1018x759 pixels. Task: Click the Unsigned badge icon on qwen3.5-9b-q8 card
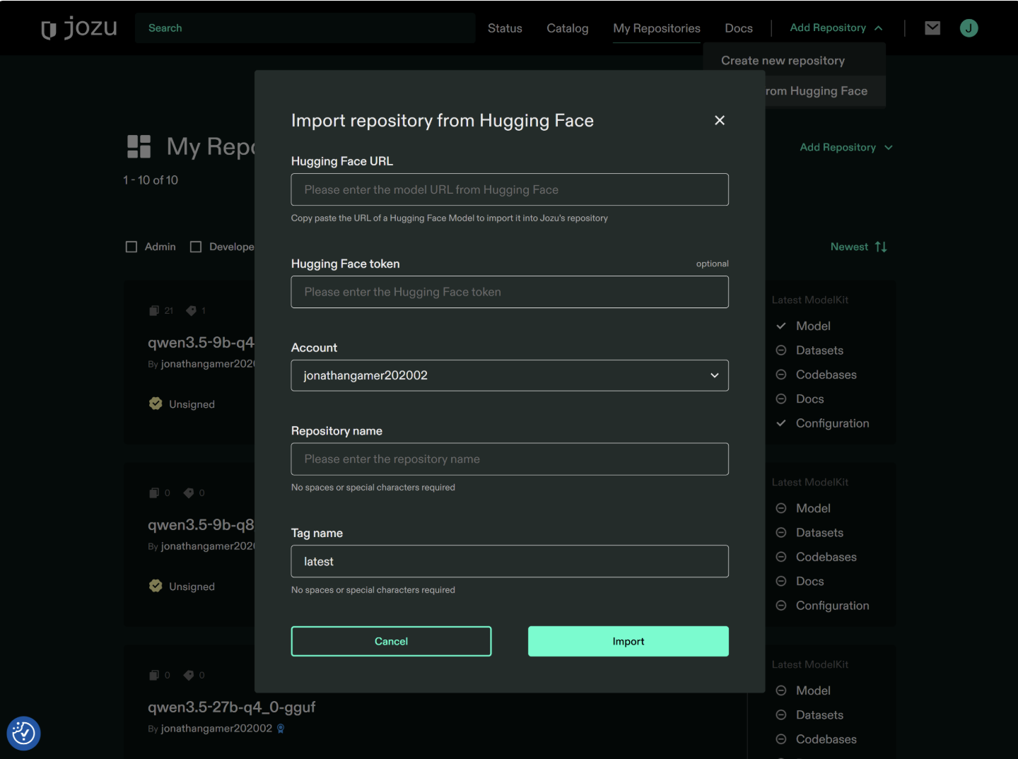(x=156, y=586)
